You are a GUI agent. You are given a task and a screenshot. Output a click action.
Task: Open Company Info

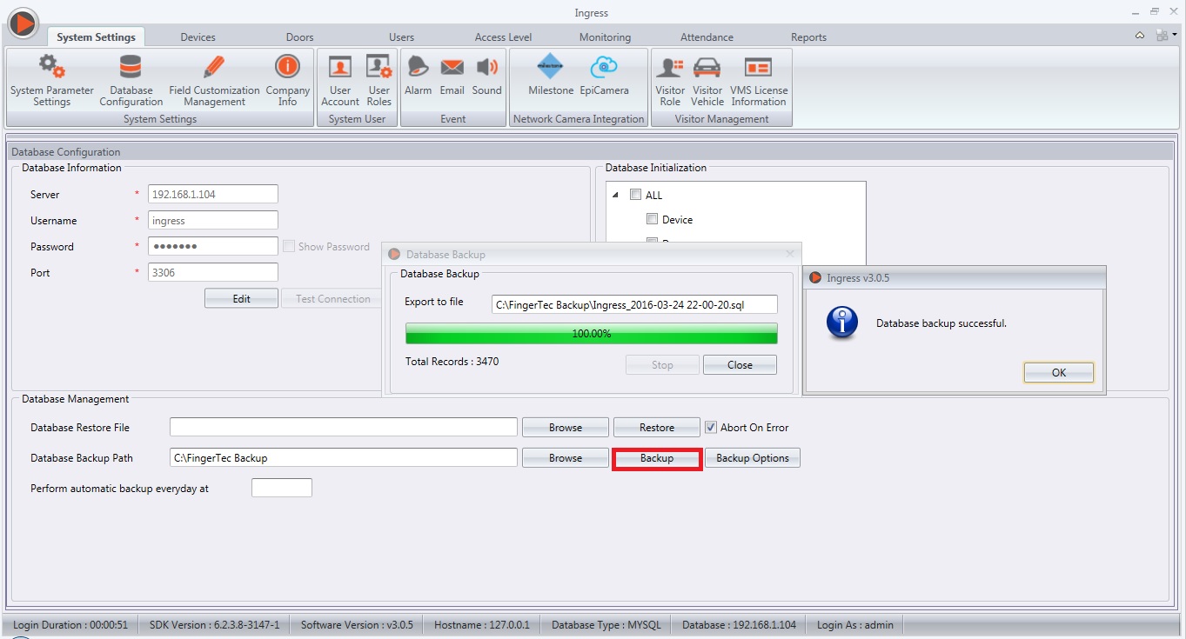pos(287,80)
